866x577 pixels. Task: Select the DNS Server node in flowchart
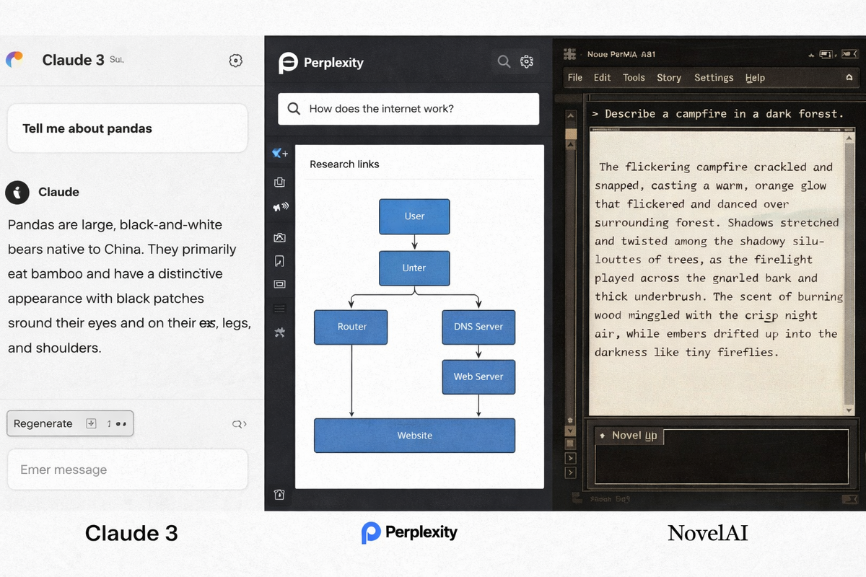click(478, 327)
